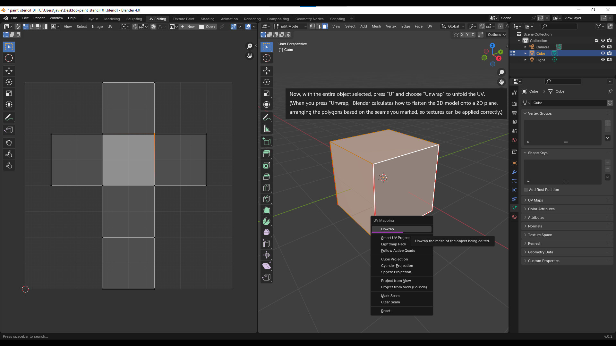Click the blue Z axis gizmo ball
The height and width of the screenshot is (346, 616).
click(492, 46)
